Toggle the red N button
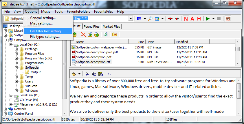Viewport: 244px width, 124px height. click(x=186, y=19)
